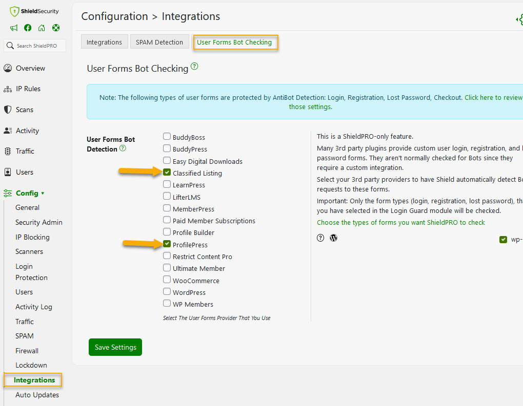Select the User Forms Bot Checking tab
Viewport: 523px width, 406px height.
tap(234, 42)
